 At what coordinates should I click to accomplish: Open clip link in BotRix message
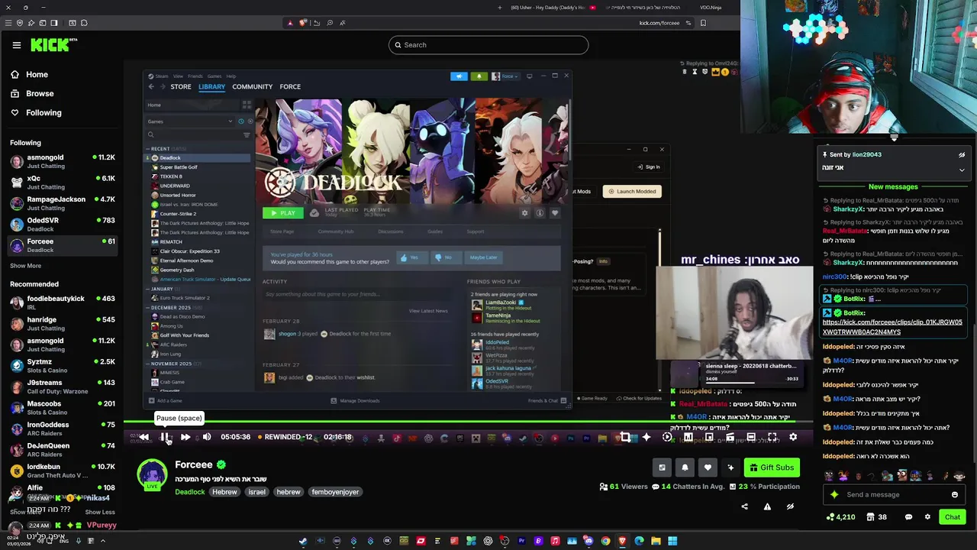[x=892, y=327]
